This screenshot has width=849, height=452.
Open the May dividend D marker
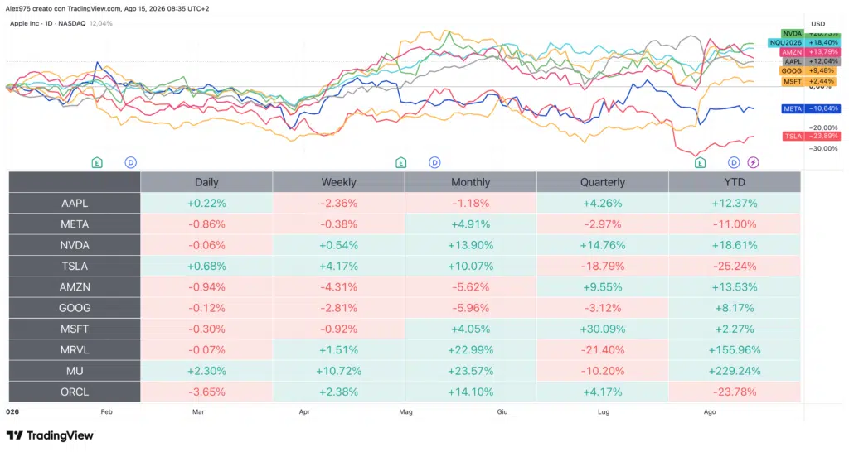[x=434, y=162]
